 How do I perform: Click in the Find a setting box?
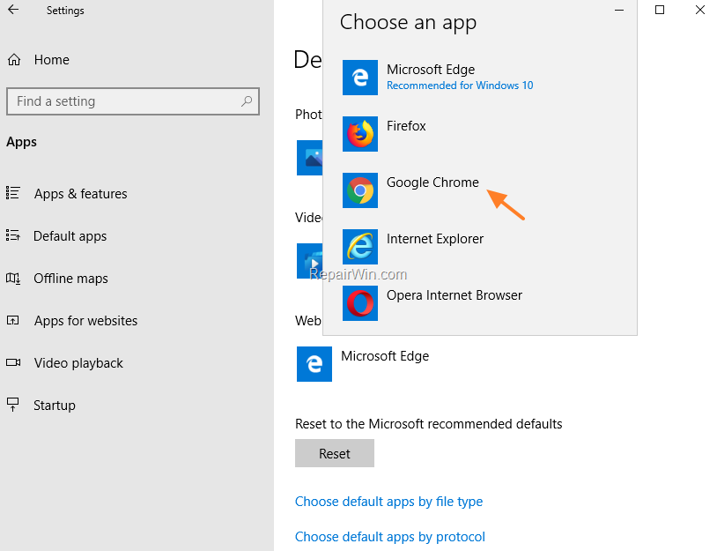133,101
